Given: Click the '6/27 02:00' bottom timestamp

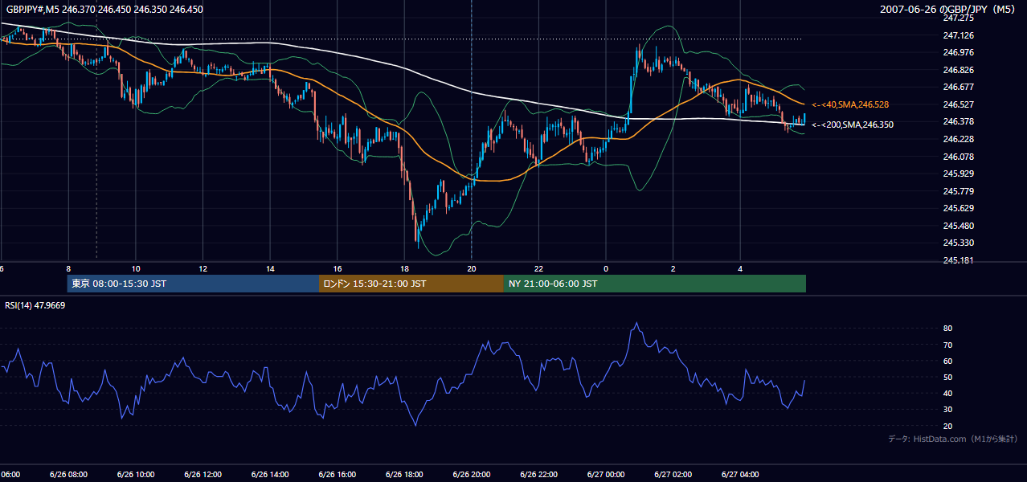Looking at the screenshot, I should [x=673, y=475].
